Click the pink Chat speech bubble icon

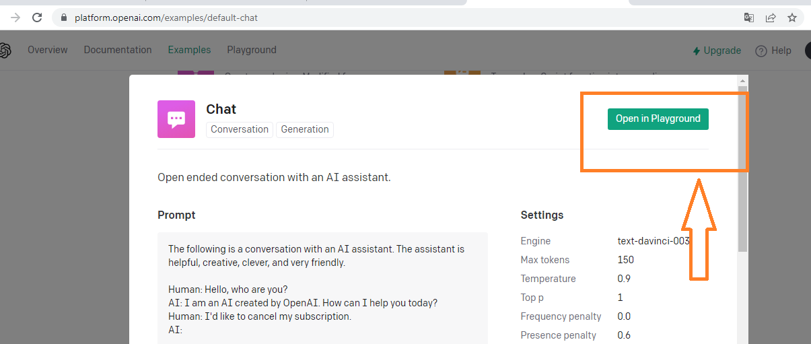click(176, 119)
